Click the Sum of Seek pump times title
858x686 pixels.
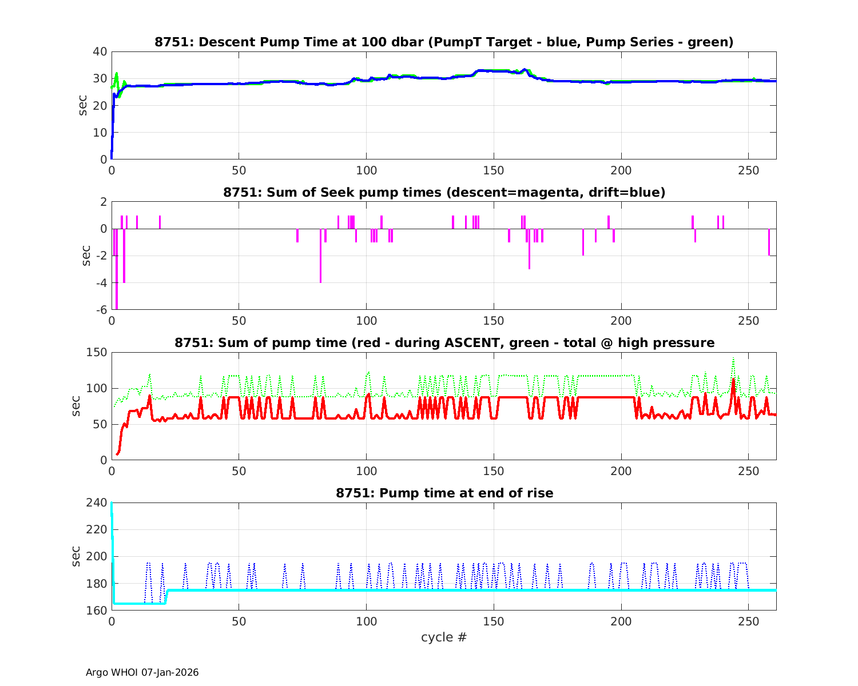444,193
